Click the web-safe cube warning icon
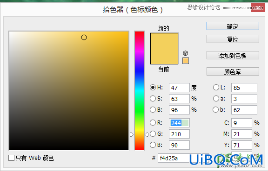This screenshot has width=268, height=171. [x=186, y=53]
